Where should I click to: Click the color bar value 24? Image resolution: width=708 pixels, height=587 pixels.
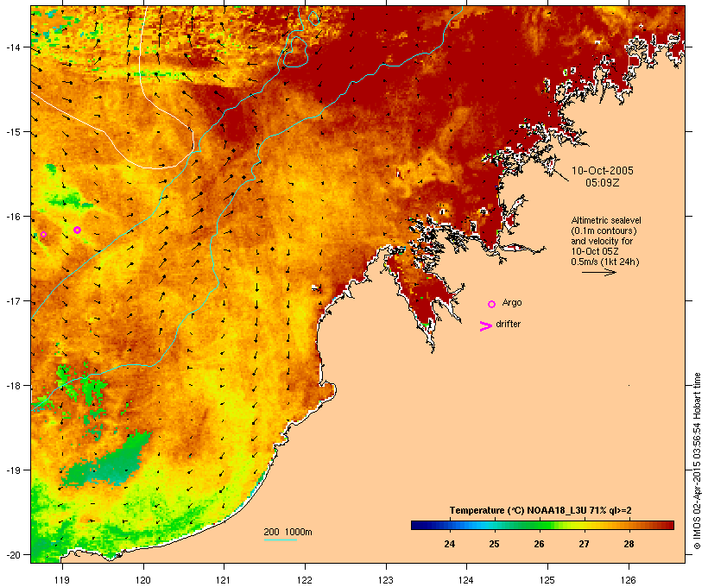click(449, 544)
